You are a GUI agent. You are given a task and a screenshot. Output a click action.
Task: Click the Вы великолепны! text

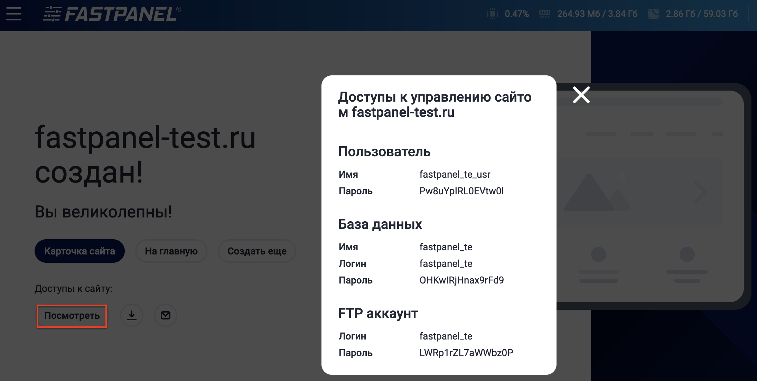coord(103,212)
